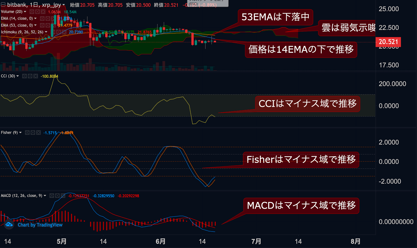The height and width of the screenshot is (248, 417).
Task: Hide the EMA 53 indicator using eye icon
Action: (42, 25)
